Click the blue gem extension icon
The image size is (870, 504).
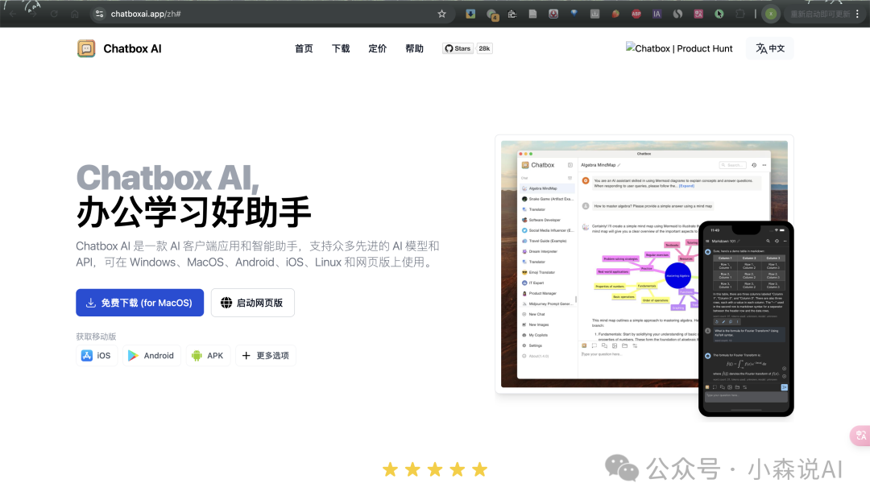(x=574, y=14)
